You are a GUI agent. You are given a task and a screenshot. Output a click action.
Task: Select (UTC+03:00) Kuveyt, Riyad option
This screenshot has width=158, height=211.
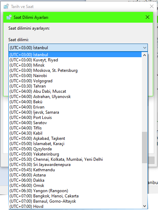click(75, 60)
